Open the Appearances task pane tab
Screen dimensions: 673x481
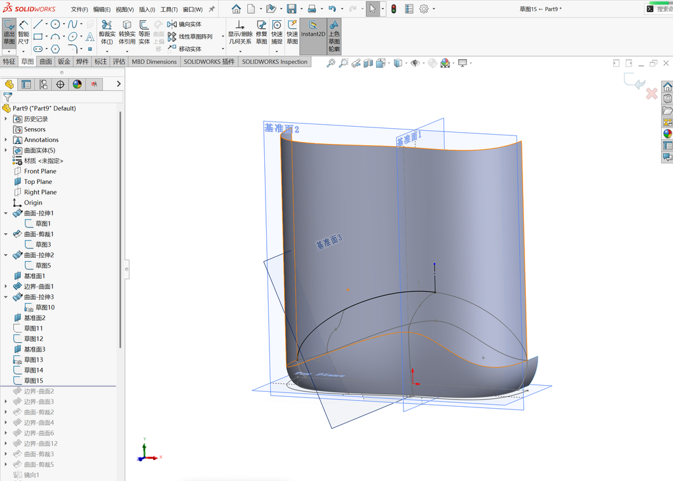point(668,134)
